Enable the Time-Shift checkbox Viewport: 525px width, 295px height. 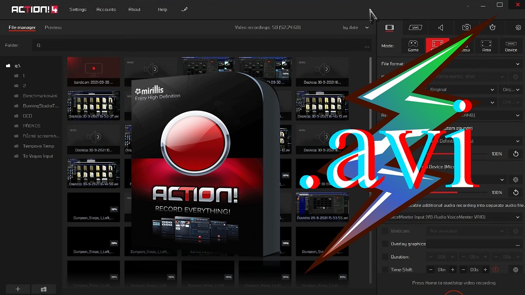pyautogui.click(x=385, y=270)
